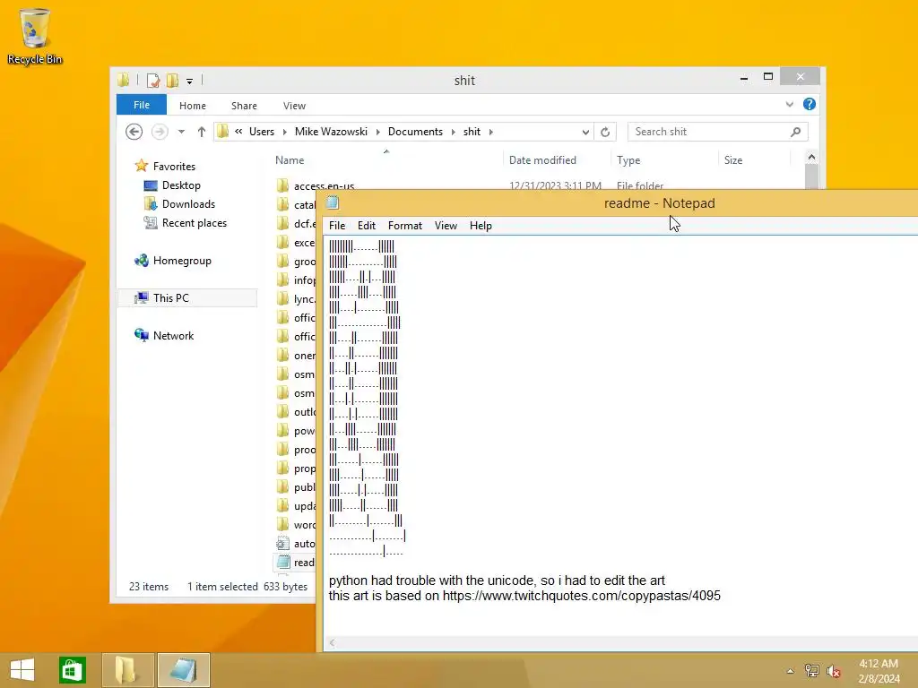Open the address bar history dropdown

(585, 132)
